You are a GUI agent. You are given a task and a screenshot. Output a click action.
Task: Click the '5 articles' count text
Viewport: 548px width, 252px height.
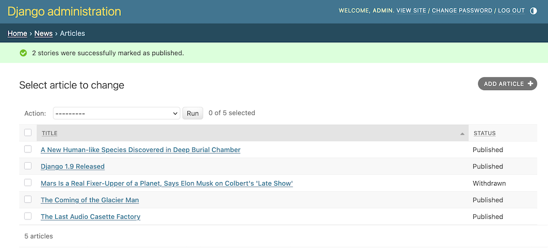point(39,236)
